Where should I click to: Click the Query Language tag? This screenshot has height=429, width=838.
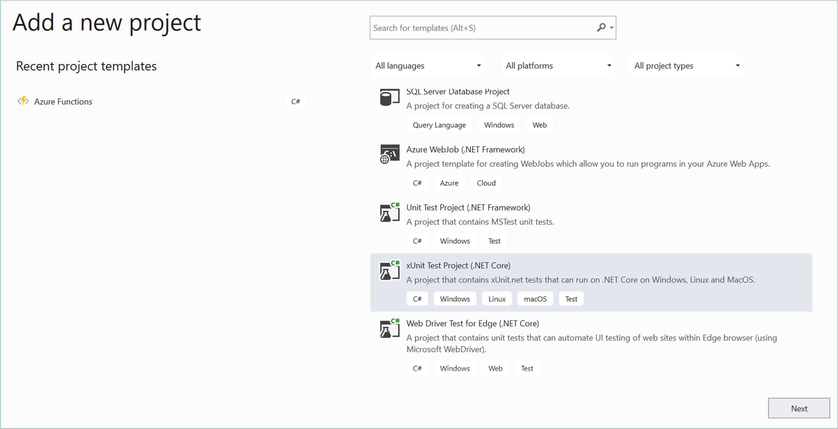pos(439,125)
